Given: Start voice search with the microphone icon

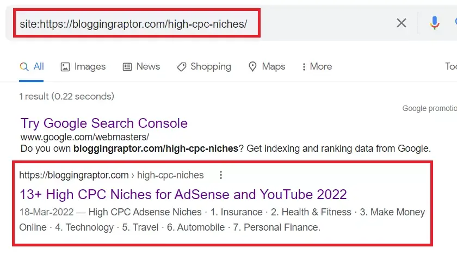Looking at the screenshot, I should [434, 23].
